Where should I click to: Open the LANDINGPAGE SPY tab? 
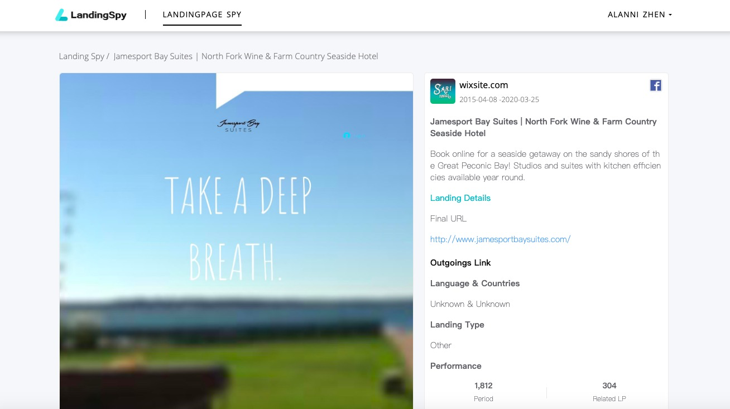tap(202, 15)
